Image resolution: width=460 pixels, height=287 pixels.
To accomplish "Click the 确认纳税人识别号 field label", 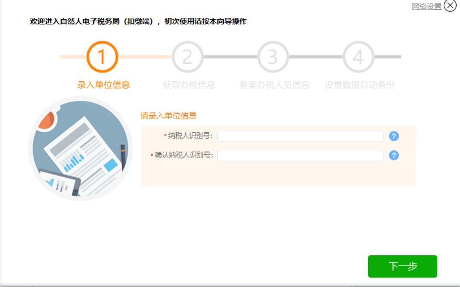I will tap(184, 155).
